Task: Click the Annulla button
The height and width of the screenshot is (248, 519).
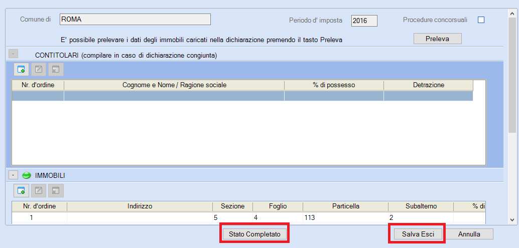Action: (469, 234)
